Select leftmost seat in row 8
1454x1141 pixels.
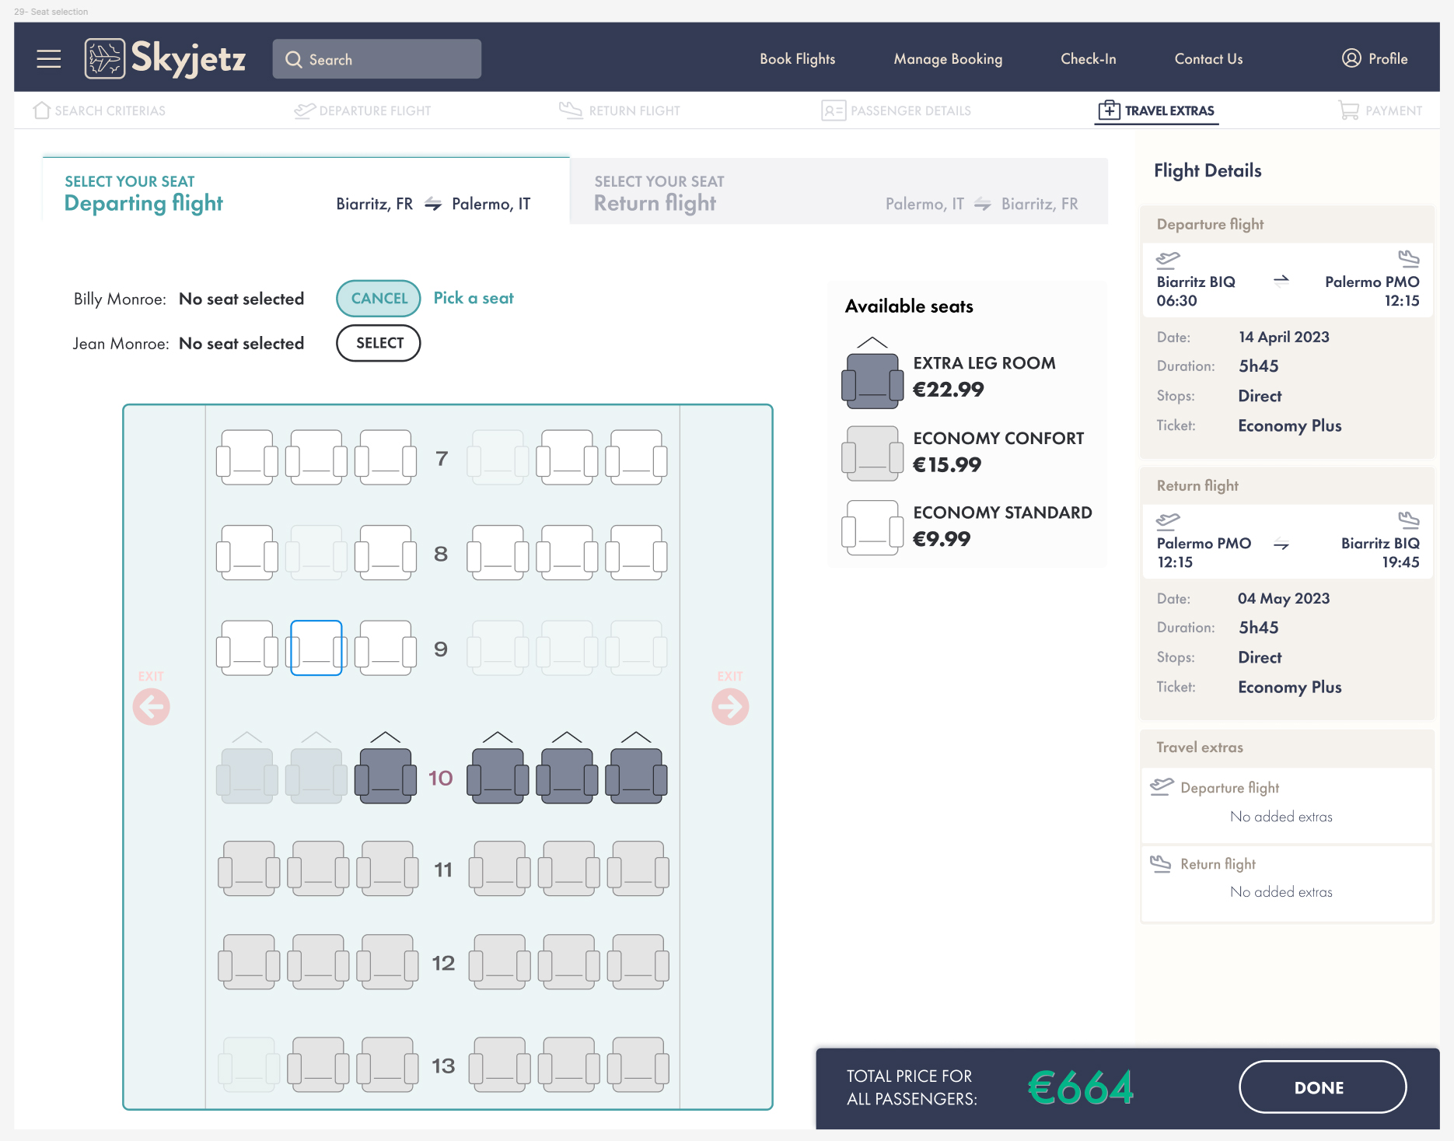click(x=247, y=553)
